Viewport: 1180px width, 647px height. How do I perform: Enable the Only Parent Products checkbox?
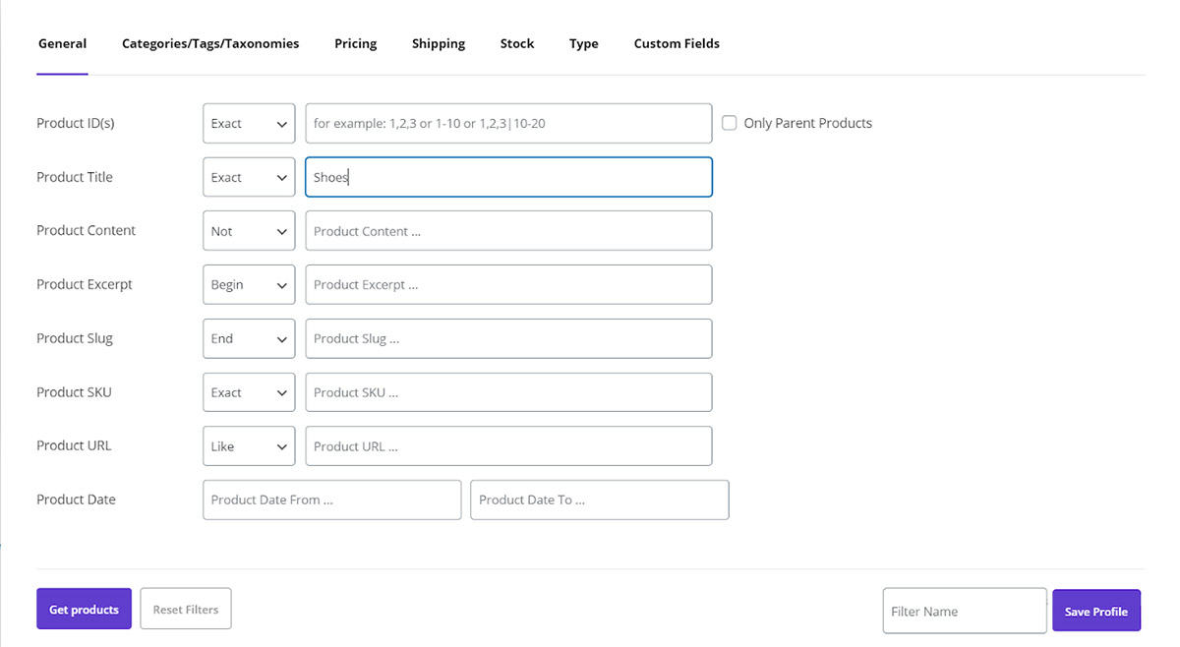pos(730,124)
